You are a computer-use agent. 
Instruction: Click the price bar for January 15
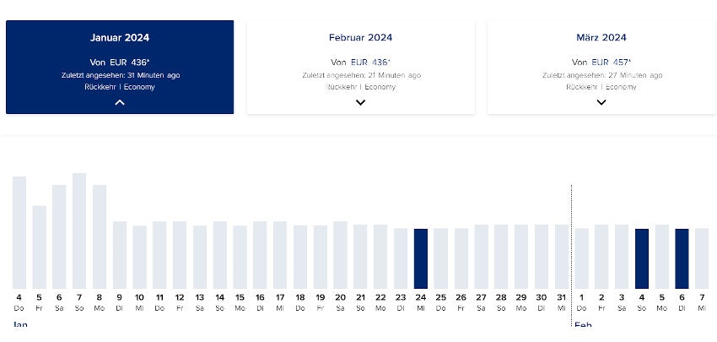pyautogui.click(x=240, y=257)
